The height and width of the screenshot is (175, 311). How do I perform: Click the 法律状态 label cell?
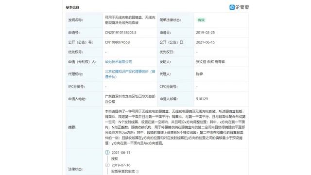coord(84,161)
